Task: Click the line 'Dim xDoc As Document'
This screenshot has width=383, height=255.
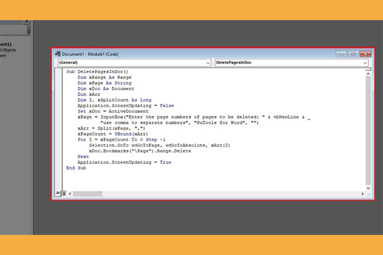Action: [106, 89]
